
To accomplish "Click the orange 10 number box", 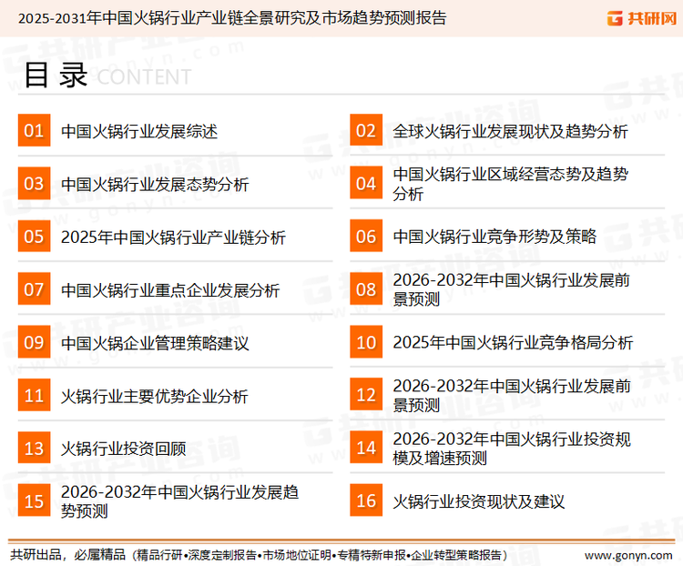I will tap(366, 342).
